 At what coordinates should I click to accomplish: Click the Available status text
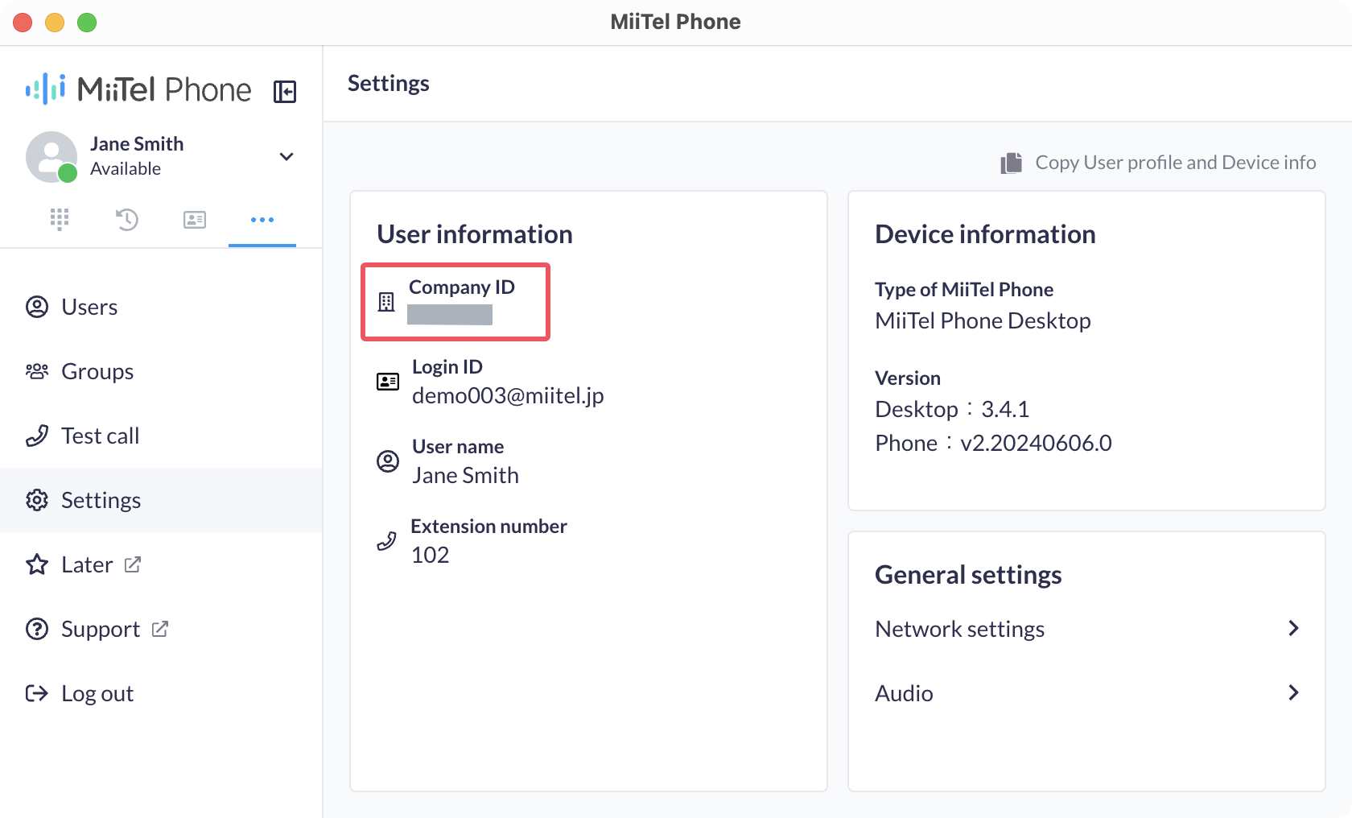(126, 169)
